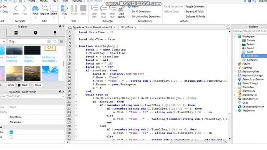Clear the Toolbox search text
The height and width of the screenshot is (150, 267).
coord(49,41)
